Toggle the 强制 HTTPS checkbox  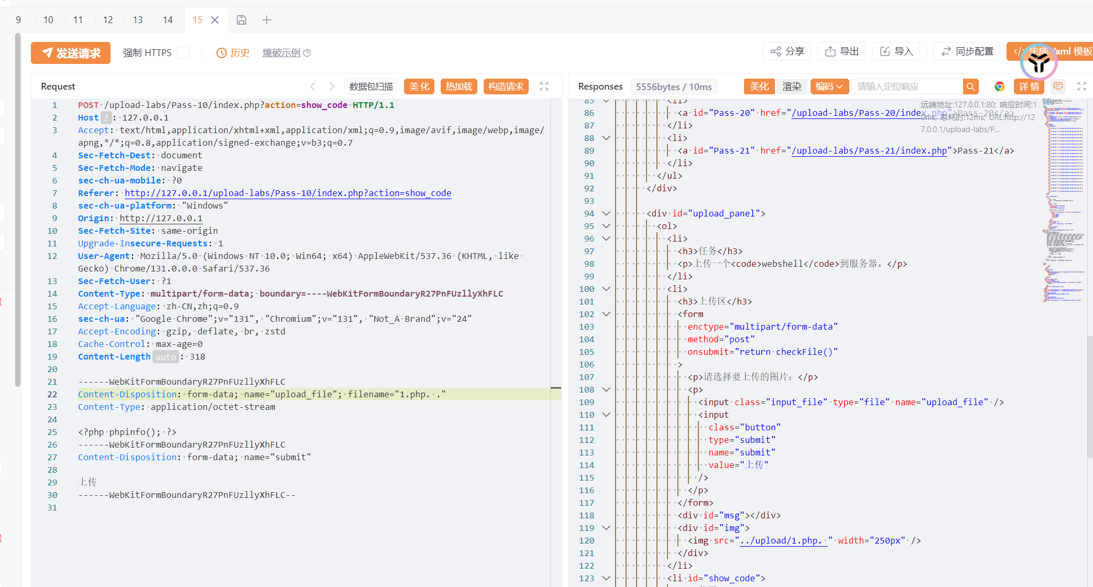click(x=183, y=53)
